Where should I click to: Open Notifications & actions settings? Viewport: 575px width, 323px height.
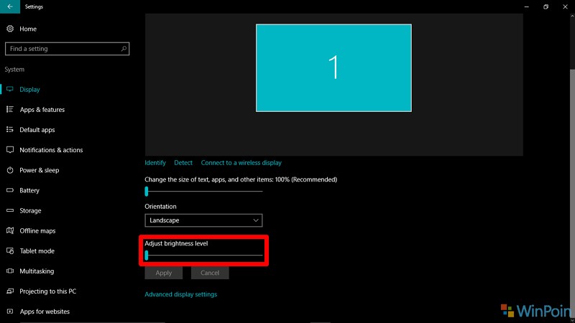coord(51,150)
